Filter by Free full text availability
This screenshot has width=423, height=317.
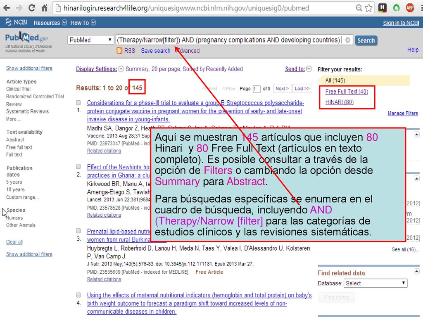[x=19, y=147]
